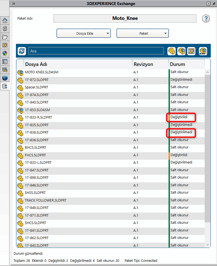217x266 pixels.
Task: Click 'Paket Tipi: Connected' in status bar
Action: click(141, 261)
